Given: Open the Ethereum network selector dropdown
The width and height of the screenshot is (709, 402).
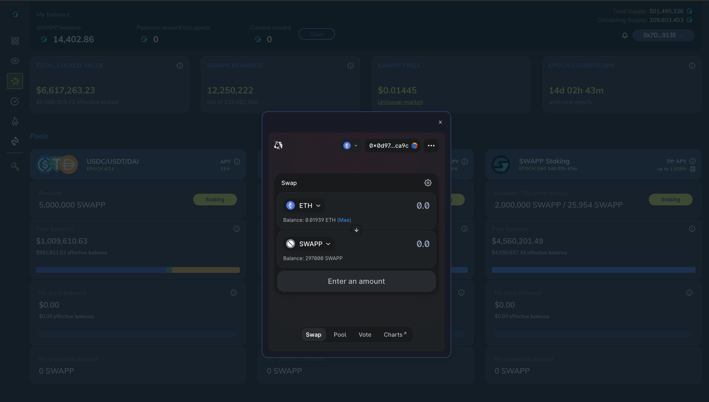Looking at the screenshot, I should 351,146.
